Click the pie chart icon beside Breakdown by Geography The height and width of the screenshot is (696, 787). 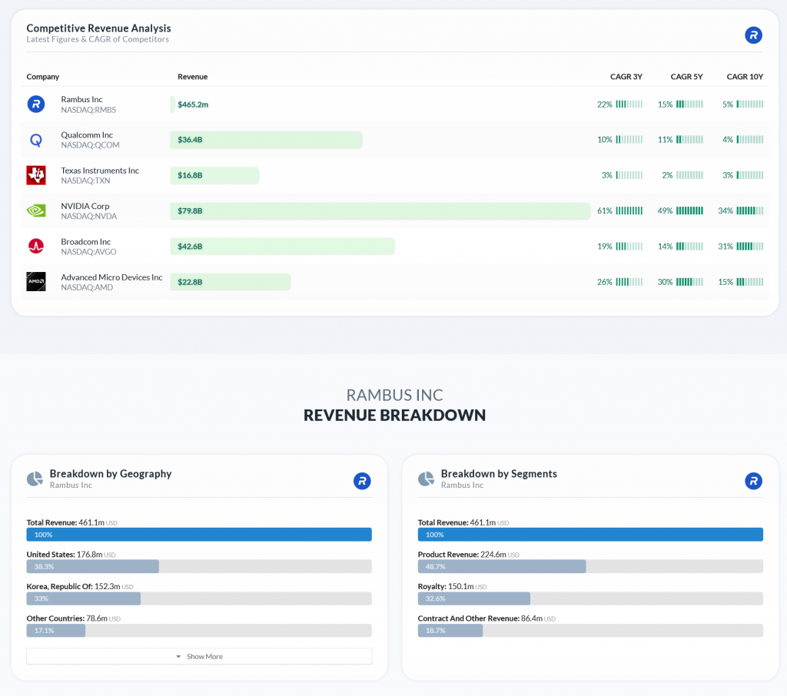[x=35, y=479]
